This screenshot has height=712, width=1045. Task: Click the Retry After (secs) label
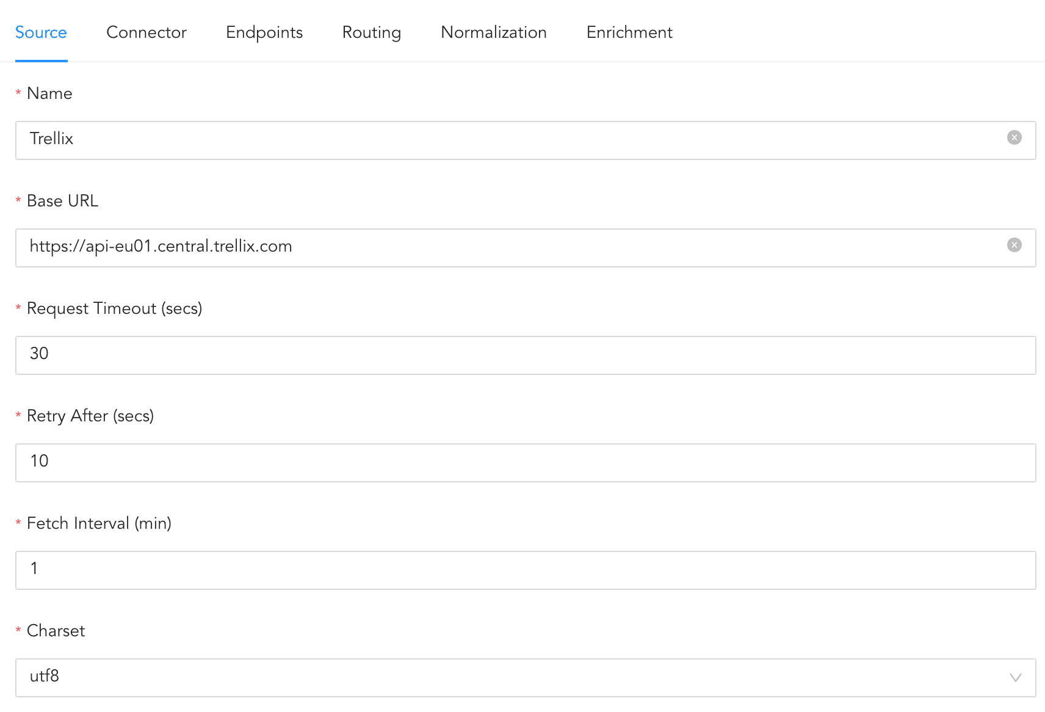90,416
